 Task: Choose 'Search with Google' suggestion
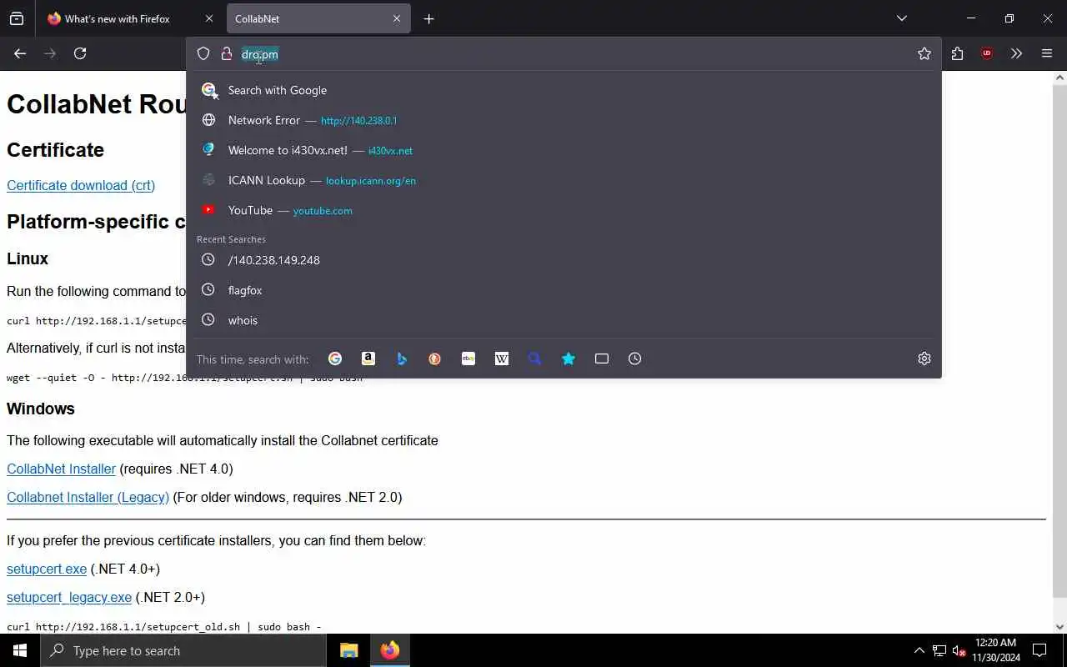coord(564,90)
